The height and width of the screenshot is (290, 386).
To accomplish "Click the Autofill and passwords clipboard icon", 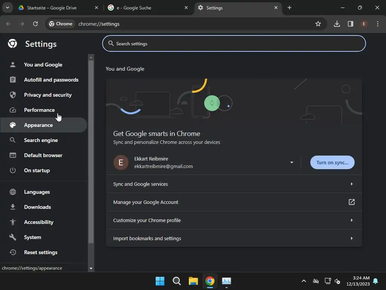I will coord(12,80).
